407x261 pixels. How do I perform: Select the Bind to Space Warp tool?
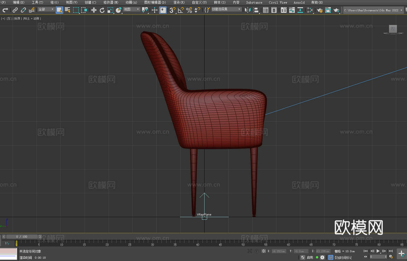32,10
